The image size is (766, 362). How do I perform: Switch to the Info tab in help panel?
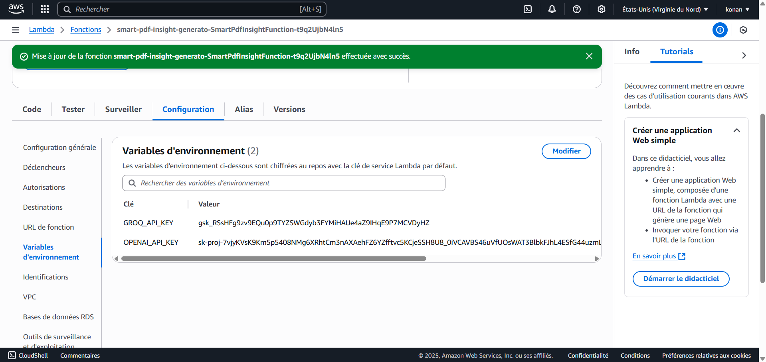(632, 51)
